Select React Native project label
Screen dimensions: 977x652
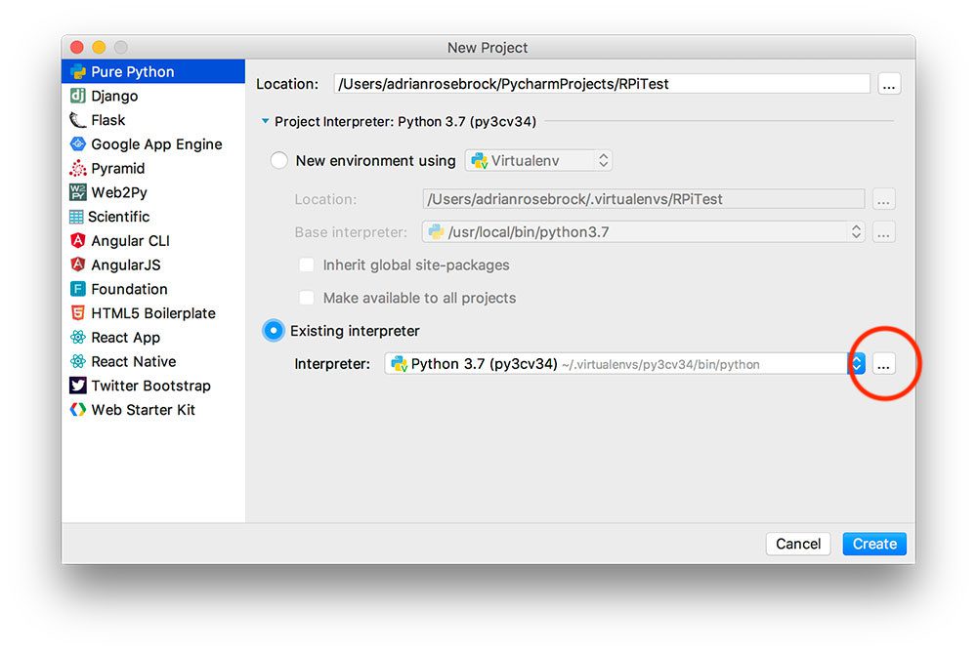[x=133, y=361]
